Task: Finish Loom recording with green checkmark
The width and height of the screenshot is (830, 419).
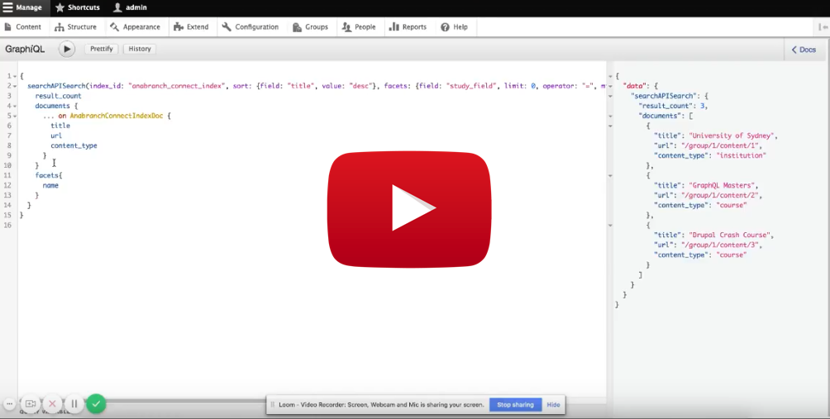Action: 96,403
